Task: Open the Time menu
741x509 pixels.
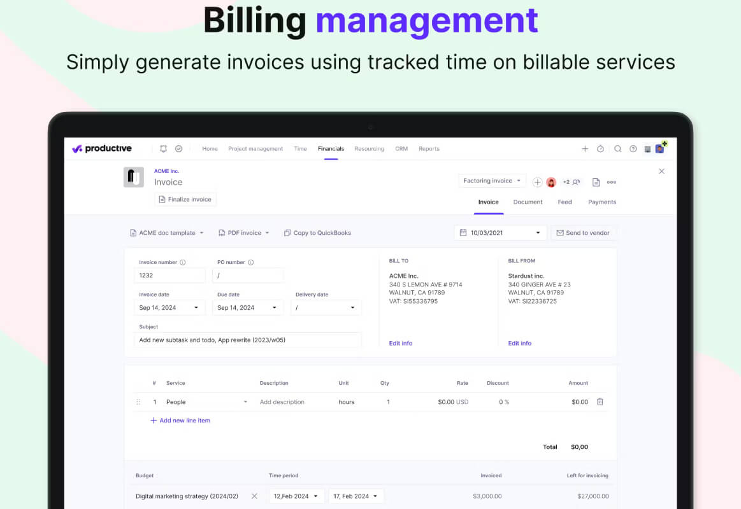Action: click(300, 149)
